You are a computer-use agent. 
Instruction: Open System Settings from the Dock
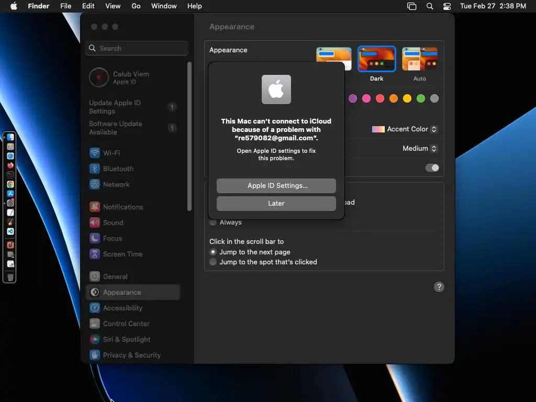click(x=10, y=203)
